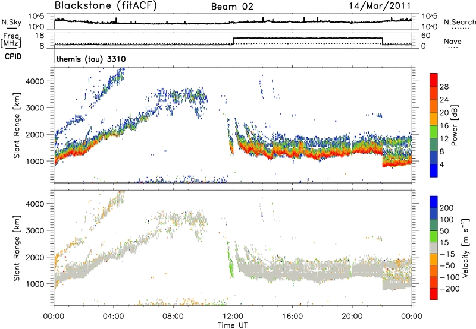Image resolution: width=476 pixels, height=329 pixels.
Task: Click the blue bottom swatch of Power colorbar
Action: coord(434,170)
